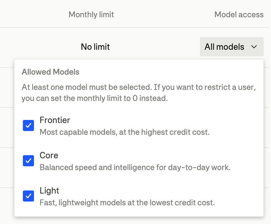Click the Core option label

click(49, 155)
